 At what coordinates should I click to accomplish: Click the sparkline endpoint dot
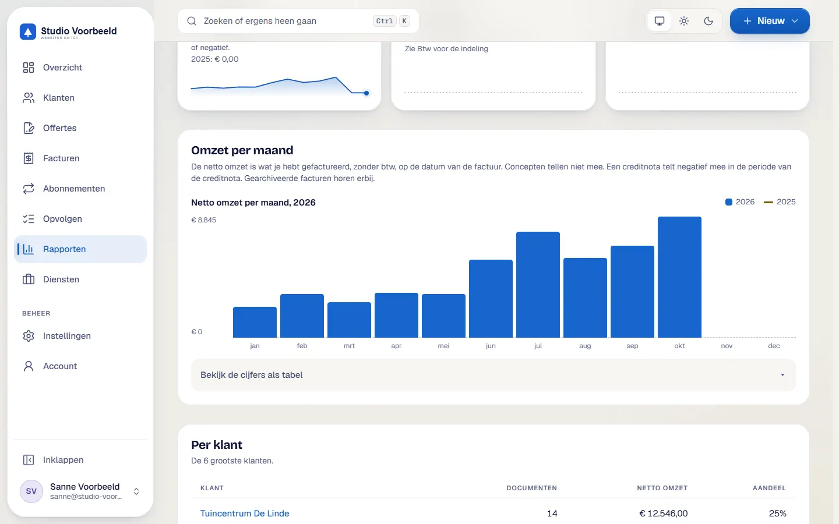pos(366,93)
